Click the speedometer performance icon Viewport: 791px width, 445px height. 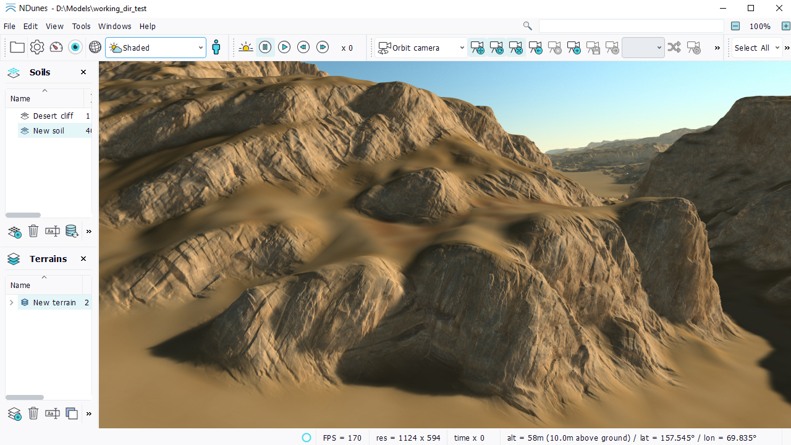tap(56, 48)
